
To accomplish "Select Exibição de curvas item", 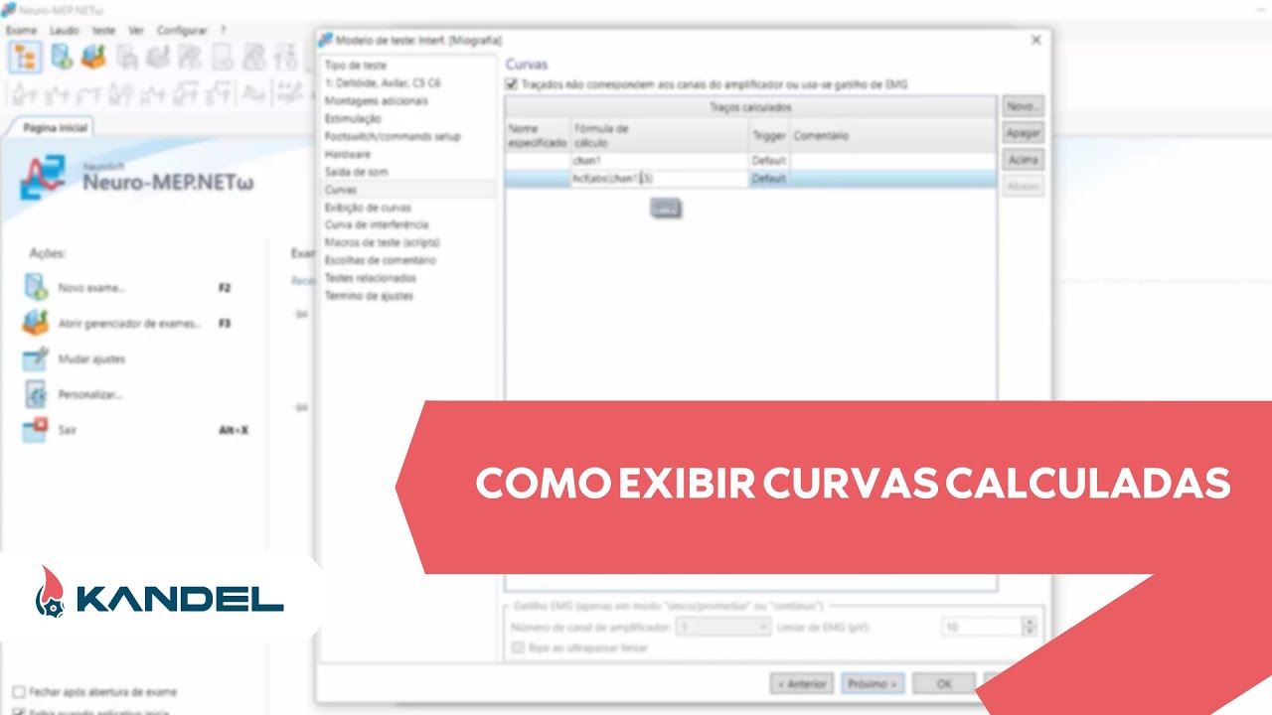I will coord(368,208).
